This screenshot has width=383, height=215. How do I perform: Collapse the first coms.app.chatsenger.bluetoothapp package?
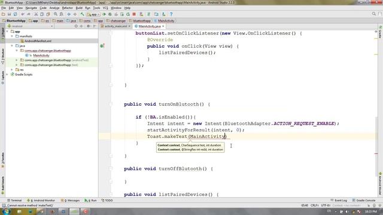pyautogui.click(x=17, y=50)
